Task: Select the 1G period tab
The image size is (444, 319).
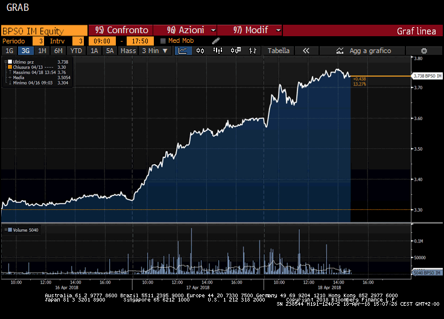Action: (x=9, y=51)
